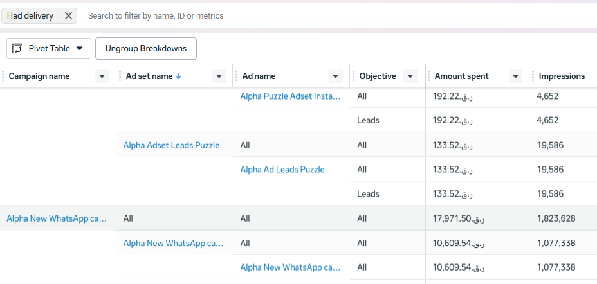597x284 pixels.
Task: Open Ad set name column options arrow
Action: point(219,76)
